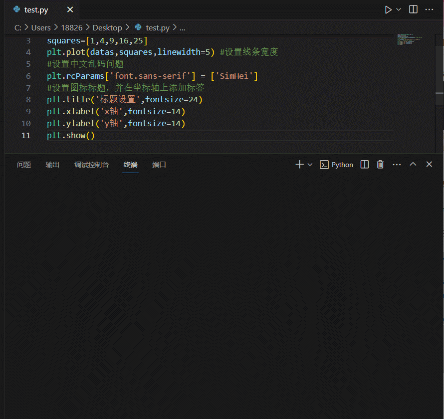
Task: Maximize the panel with up chevron
Action: [413, 164]
